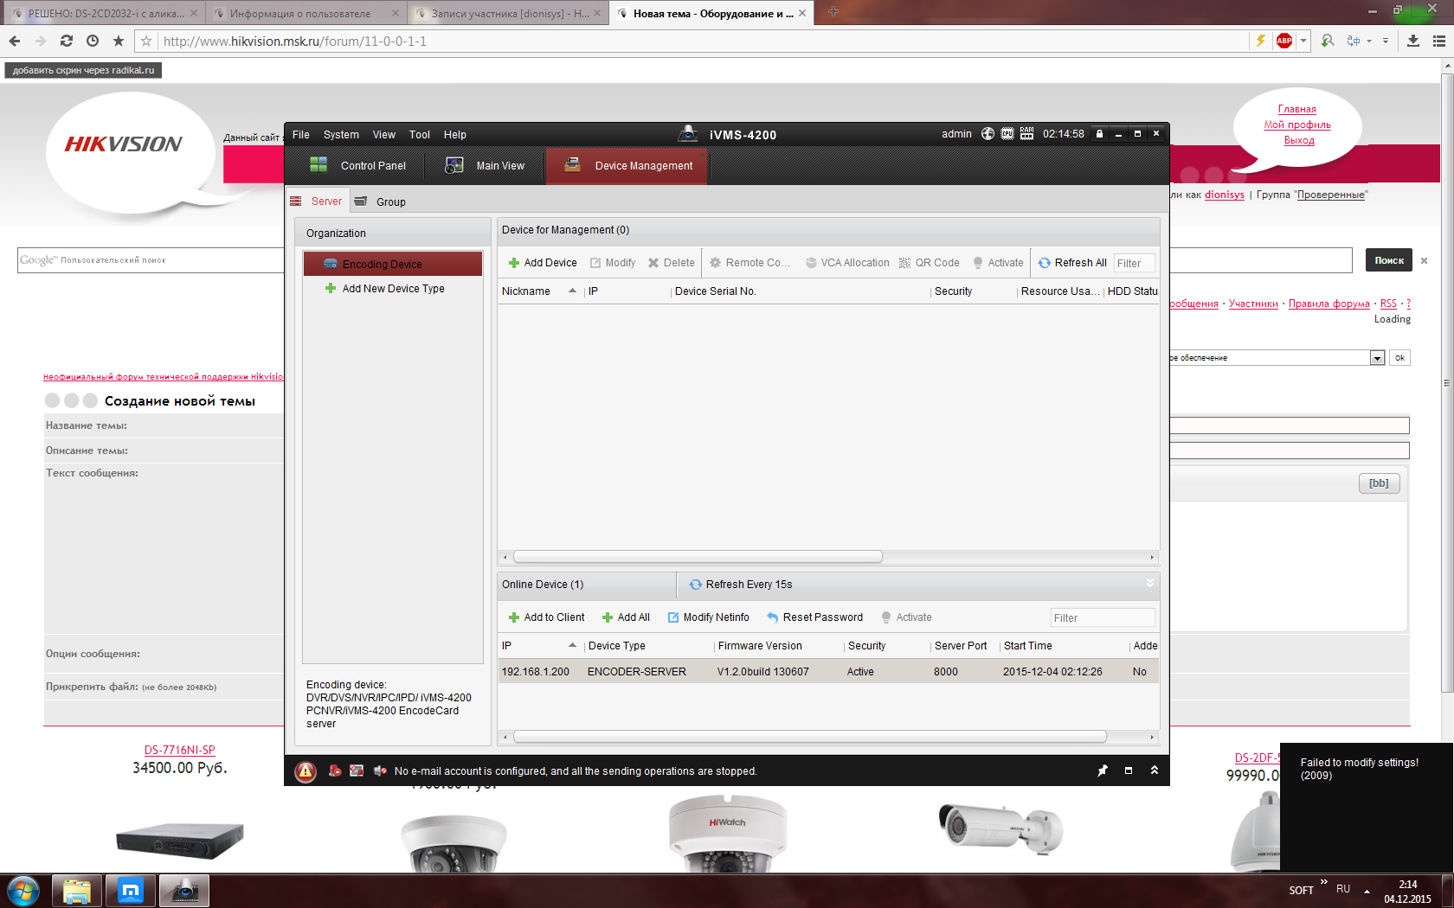Toggle the alarm pop-up image icon
Screen dimensions: 1454x908
pos(357,771)
